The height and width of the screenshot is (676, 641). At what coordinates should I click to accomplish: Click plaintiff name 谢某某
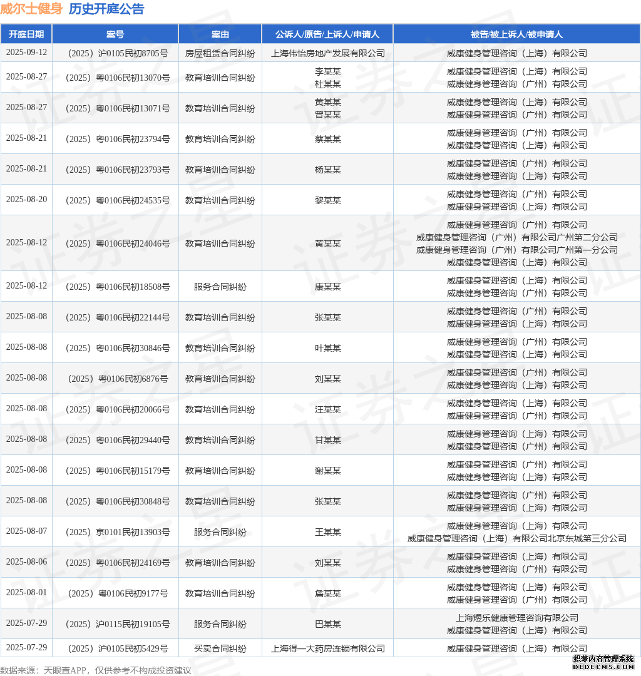(327, 471)
